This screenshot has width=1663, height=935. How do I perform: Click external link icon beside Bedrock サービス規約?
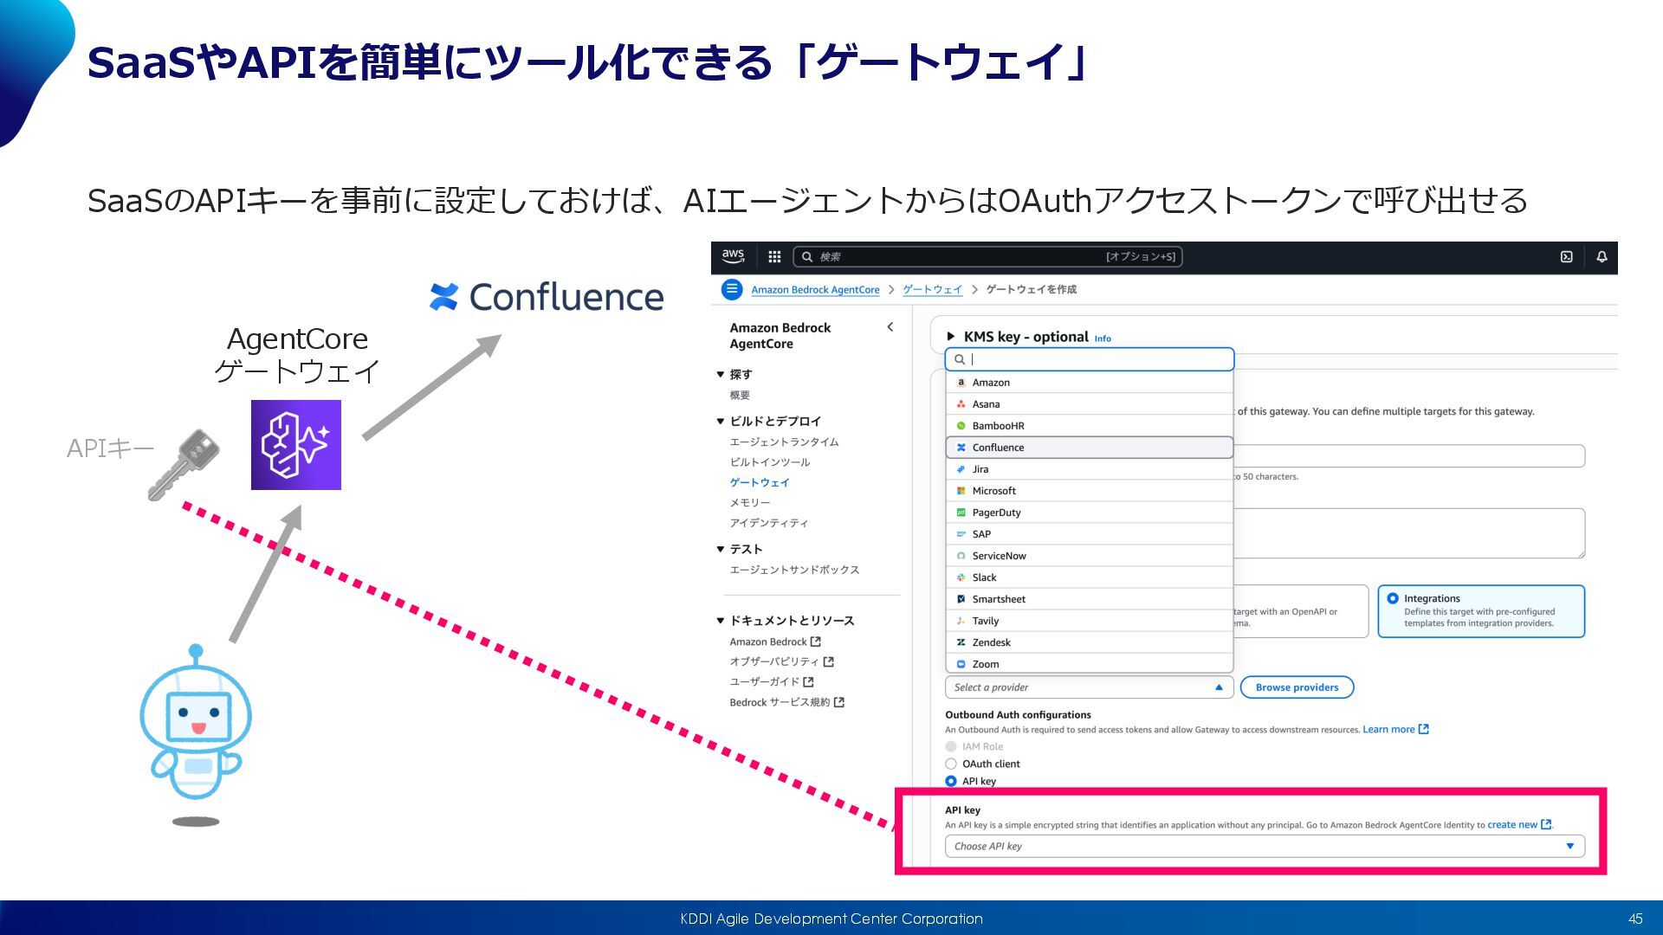[838, 702]
